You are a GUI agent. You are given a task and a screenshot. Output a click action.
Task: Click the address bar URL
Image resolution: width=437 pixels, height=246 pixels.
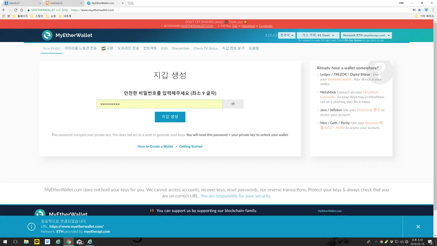pyautogui.click(x=93, y=10)
